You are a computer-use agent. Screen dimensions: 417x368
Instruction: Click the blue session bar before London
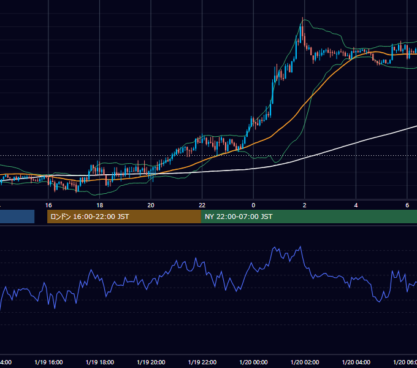click(x=17, y=217)
